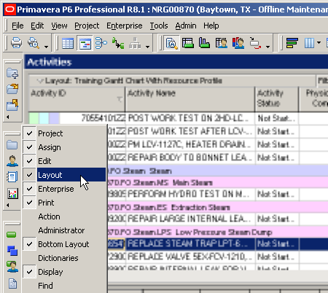328x293 pixels.
Task: Open the Bars formatting icon
Action: (x=292, y=44)
